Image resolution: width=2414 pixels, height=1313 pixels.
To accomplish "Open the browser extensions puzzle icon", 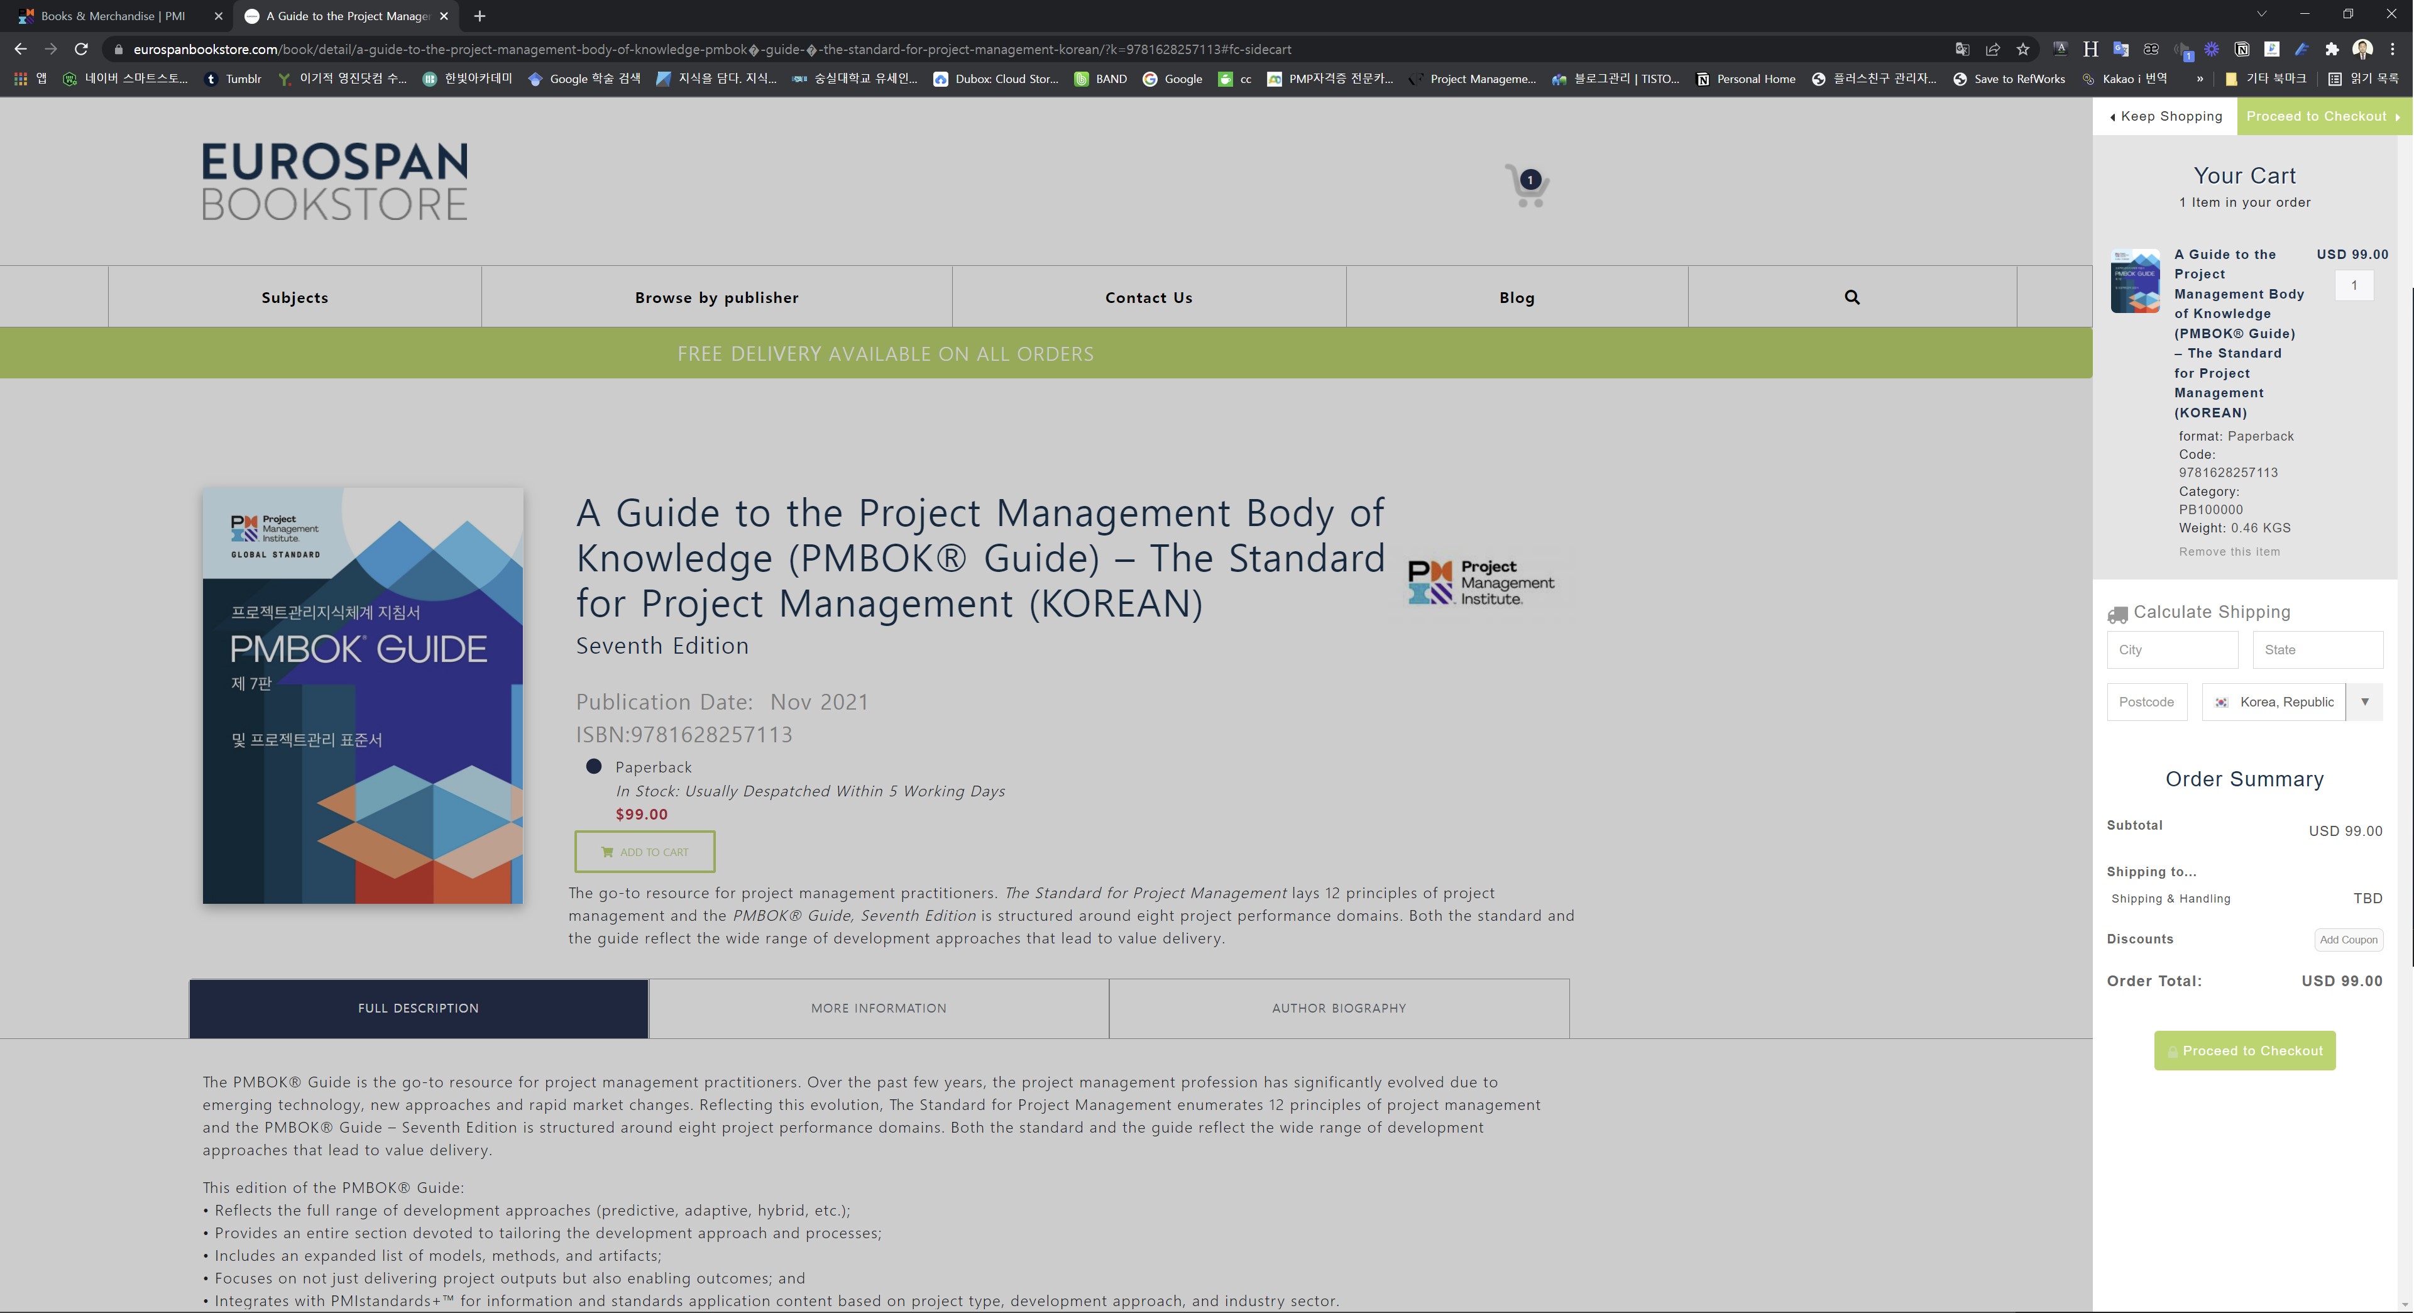I will (2332, 50).
